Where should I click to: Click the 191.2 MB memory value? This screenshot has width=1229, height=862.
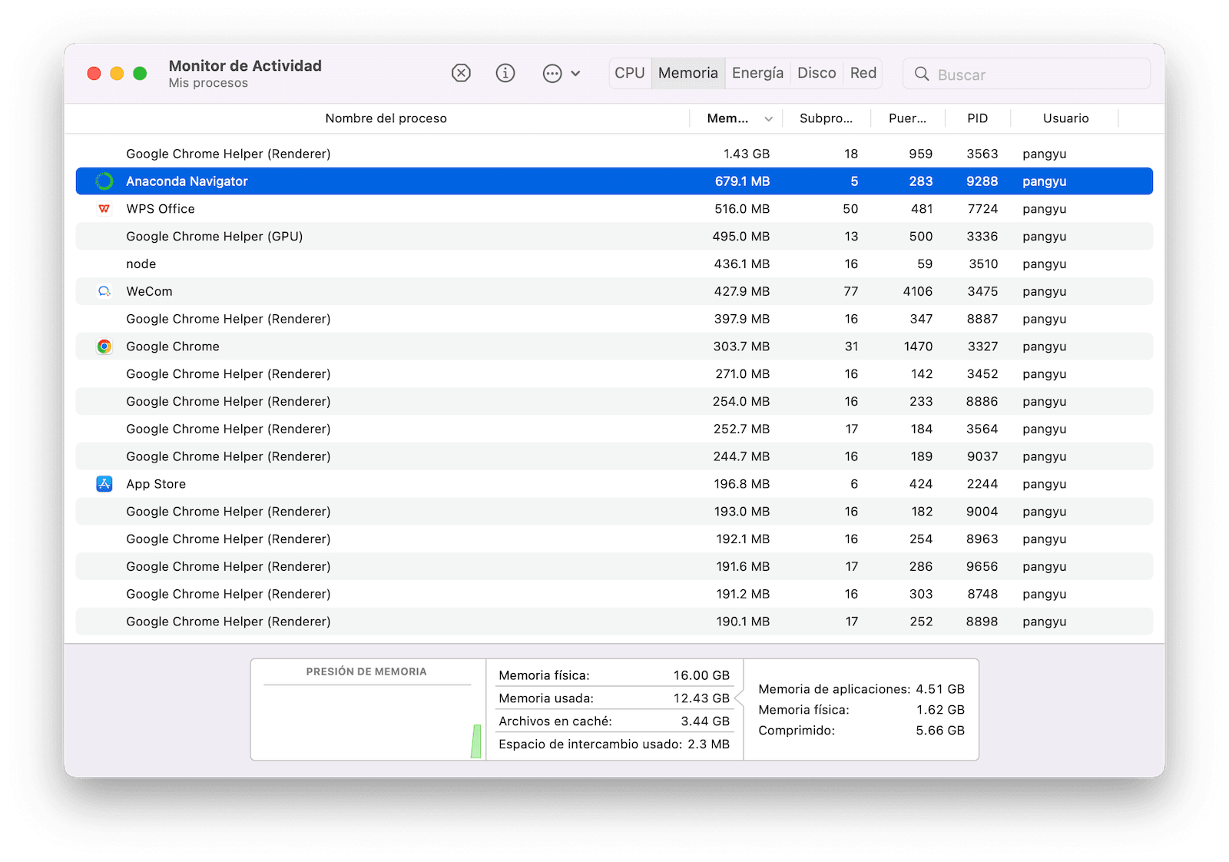pyautogui.click(x=743, y=594)
